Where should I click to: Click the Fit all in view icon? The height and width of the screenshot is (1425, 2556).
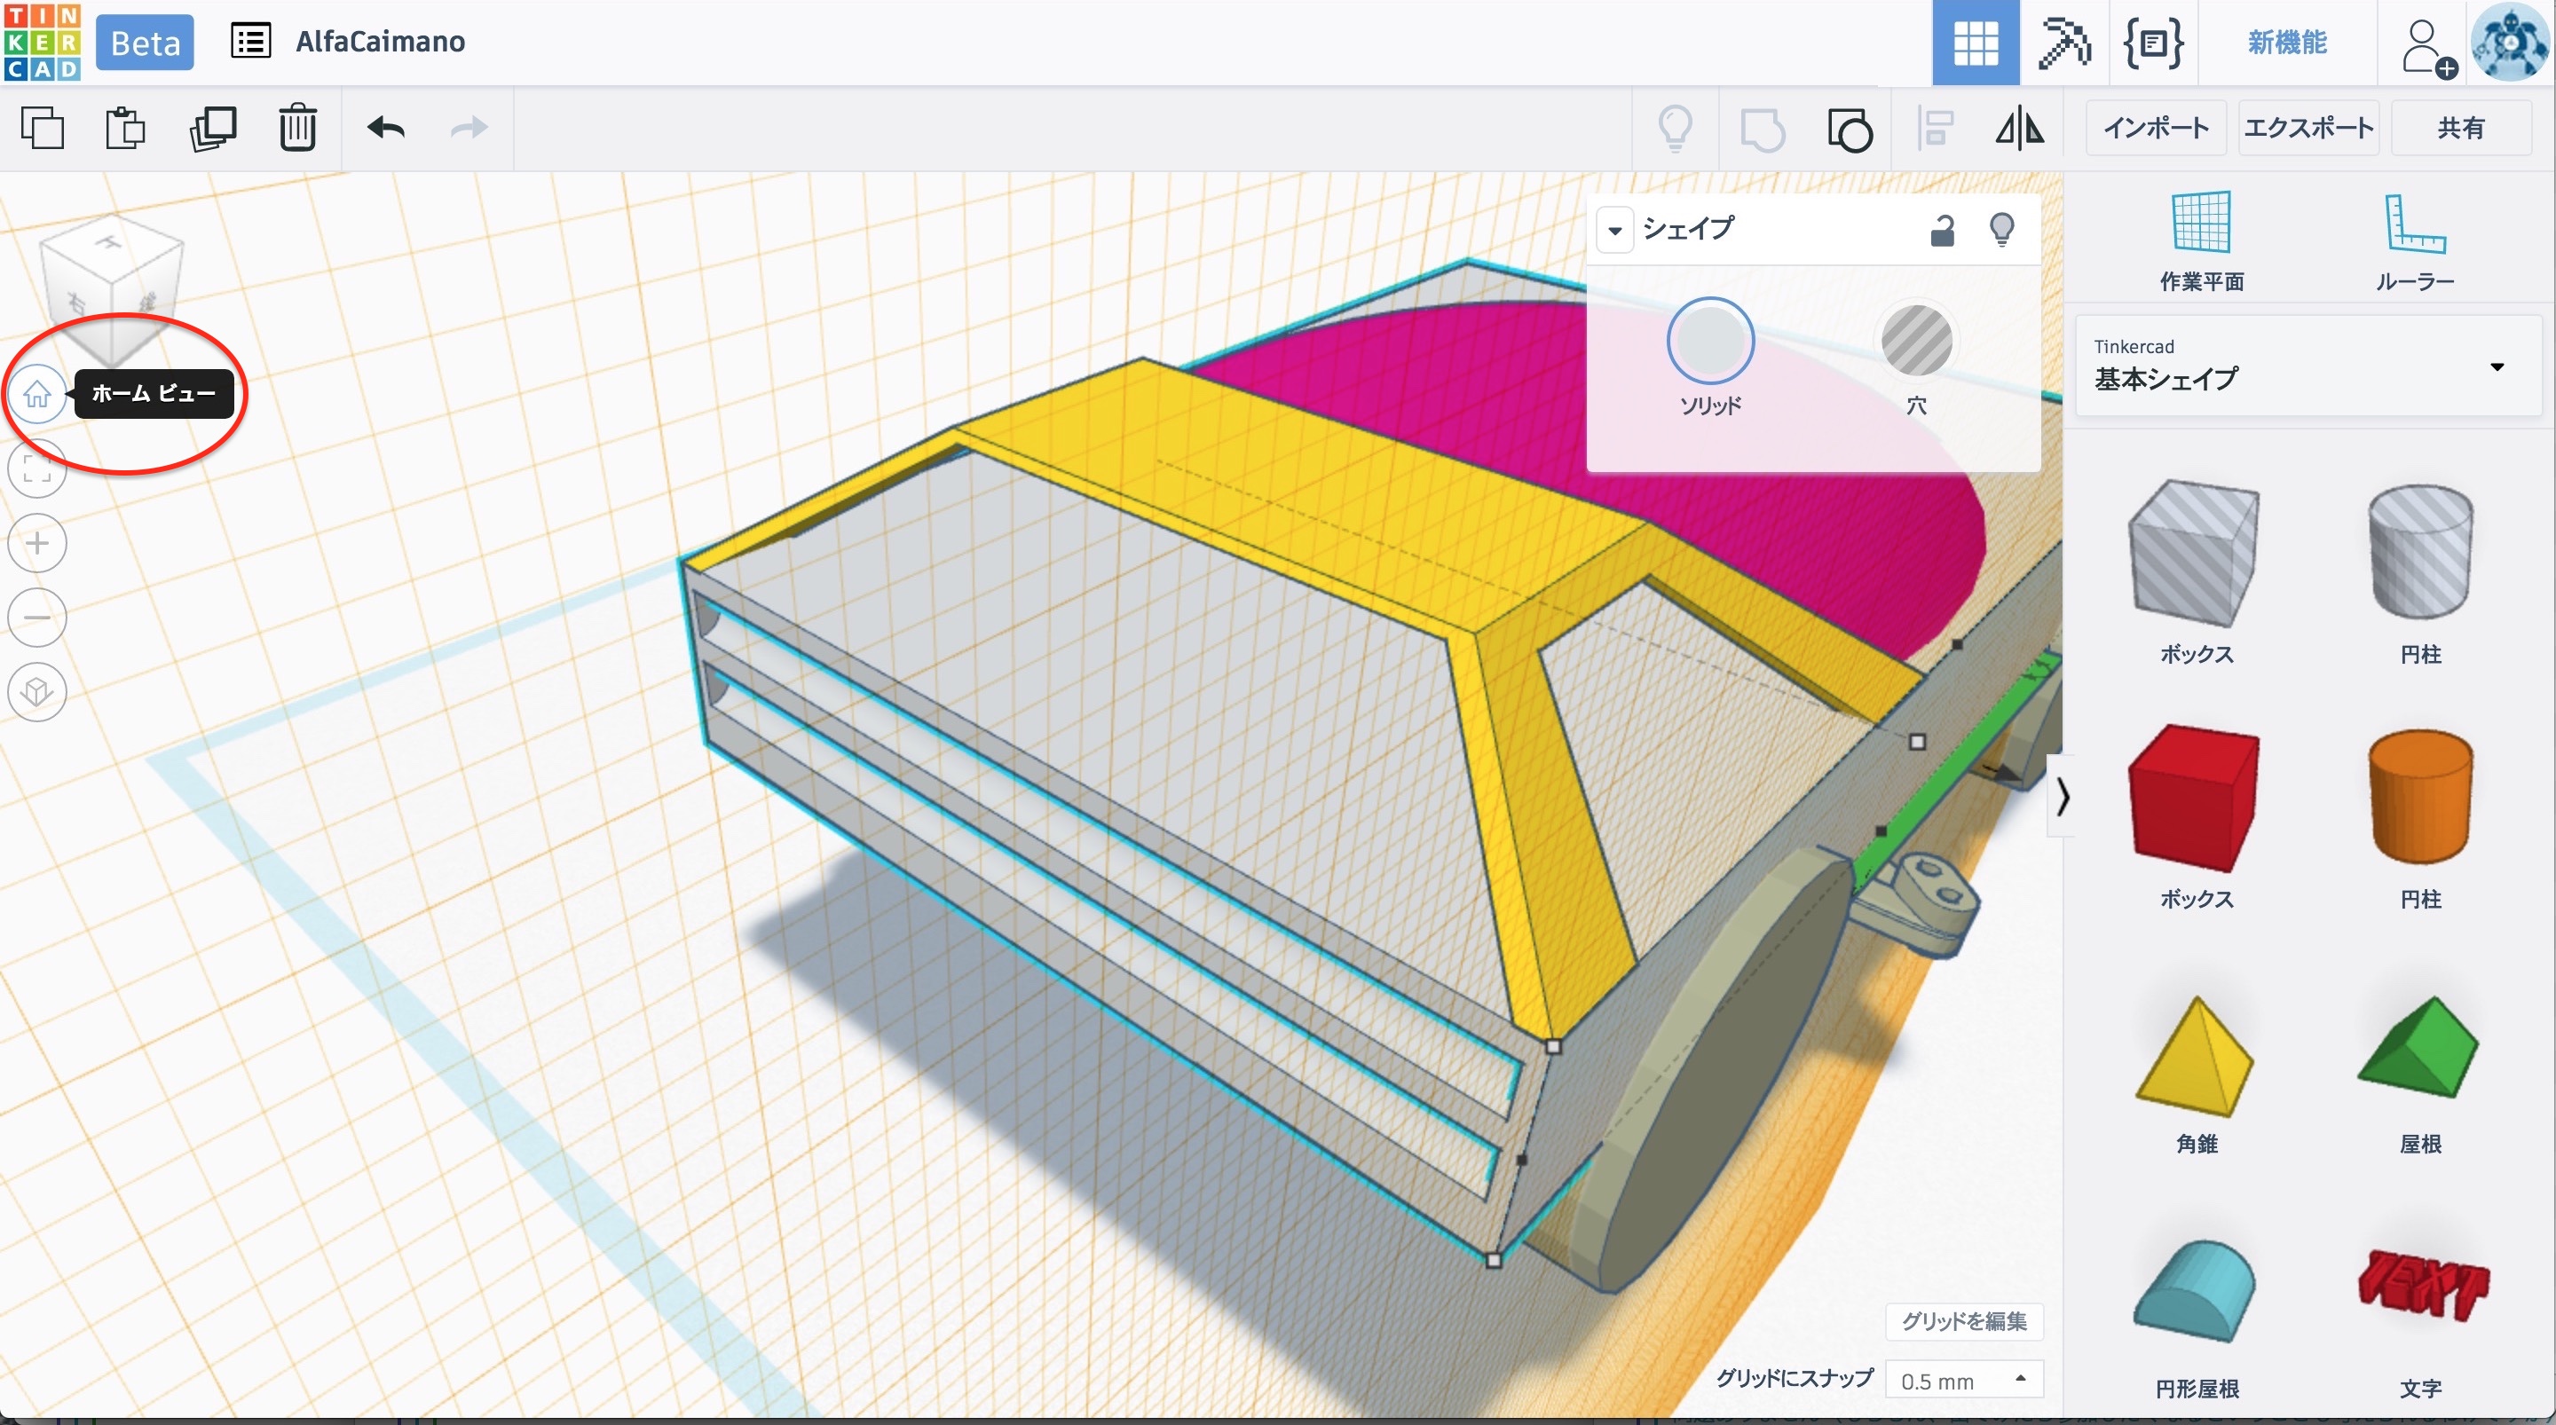coord(36,468)
